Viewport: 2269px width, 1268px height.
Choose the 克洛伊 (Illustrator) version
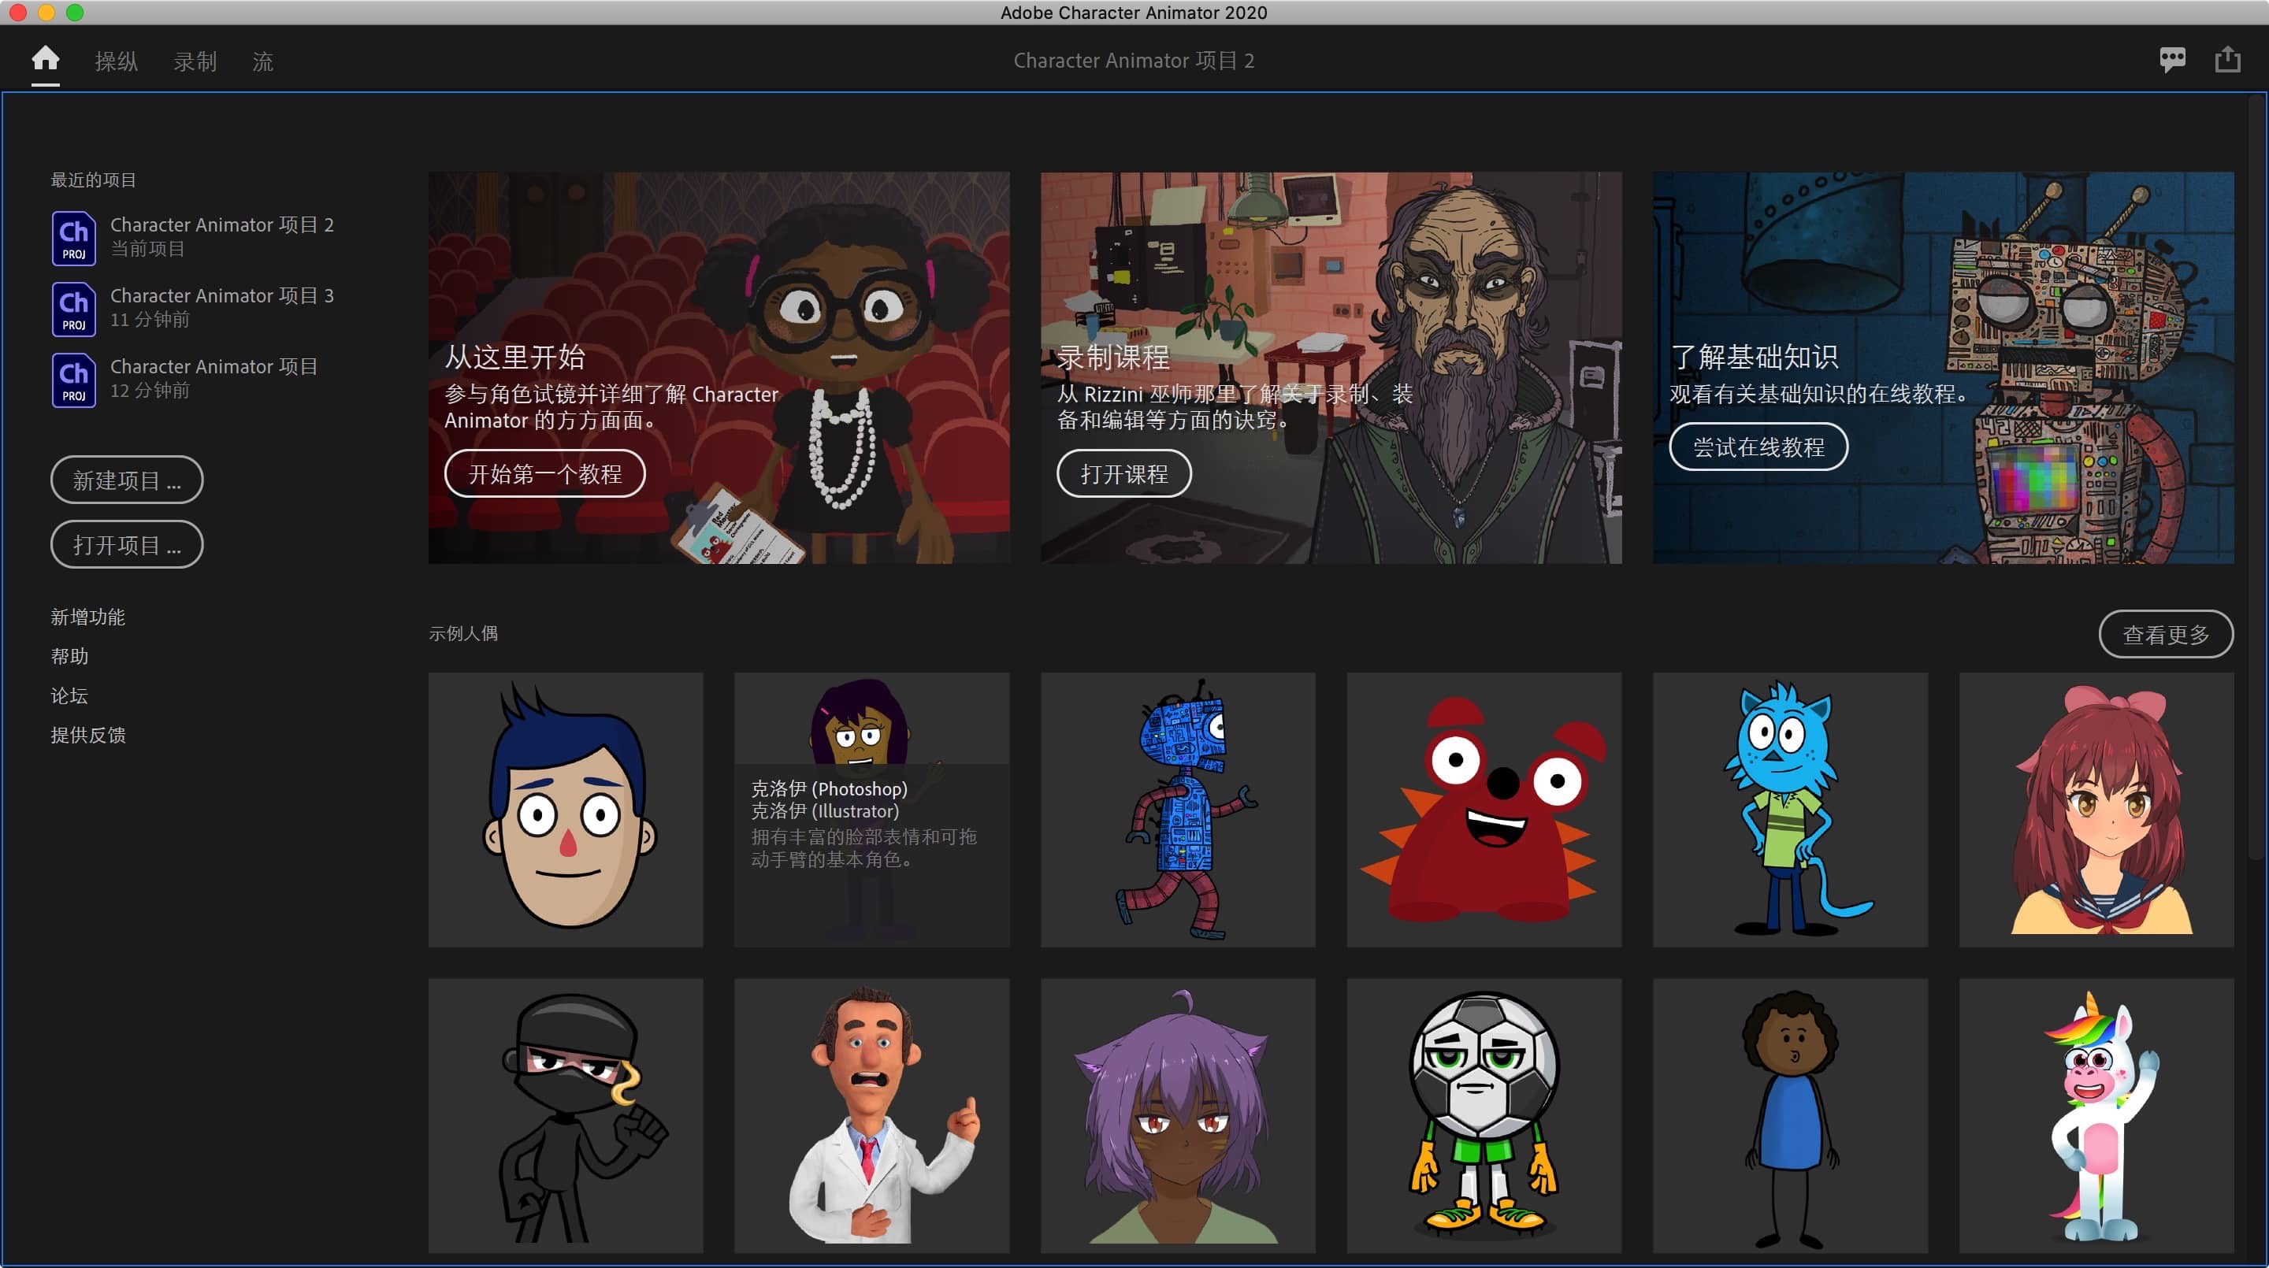tap(826, 811)
